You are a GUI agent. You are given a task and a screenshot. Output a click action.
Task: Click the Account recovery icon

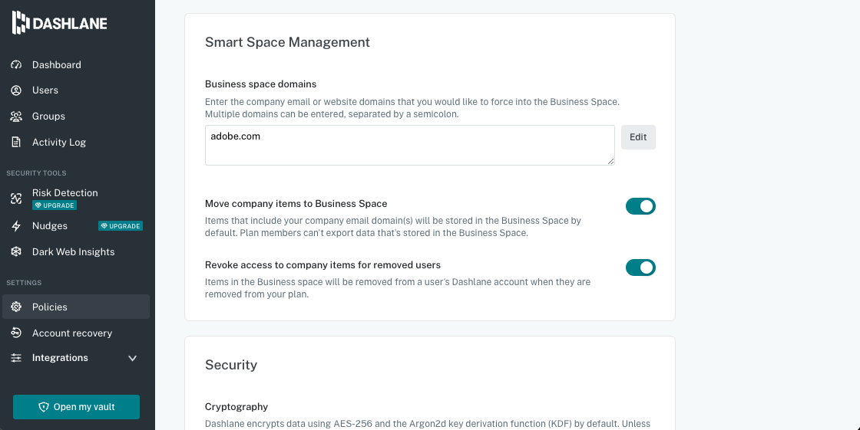[x=16, y=333]
